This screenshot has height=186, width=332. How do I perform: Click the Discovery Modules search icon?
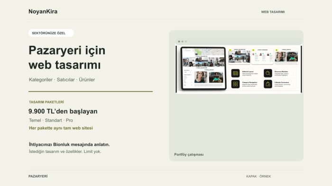tap(268, 73)
